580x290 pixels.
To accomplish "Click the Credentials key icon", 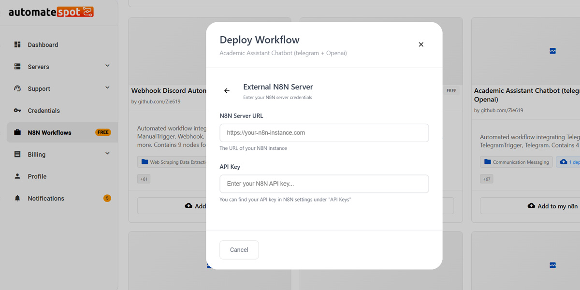I will (17, 111).
